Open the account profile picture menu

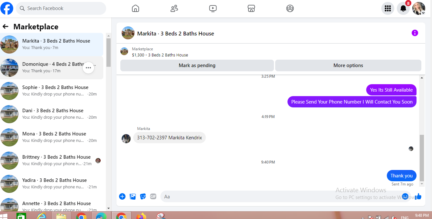(419, 8)
